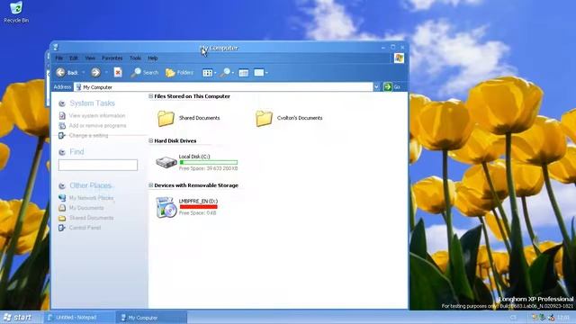Image resolution: width=576 pixels, height=324 pixels.
Task: Click the Start button on taskbar
Action: click(18, 317)
